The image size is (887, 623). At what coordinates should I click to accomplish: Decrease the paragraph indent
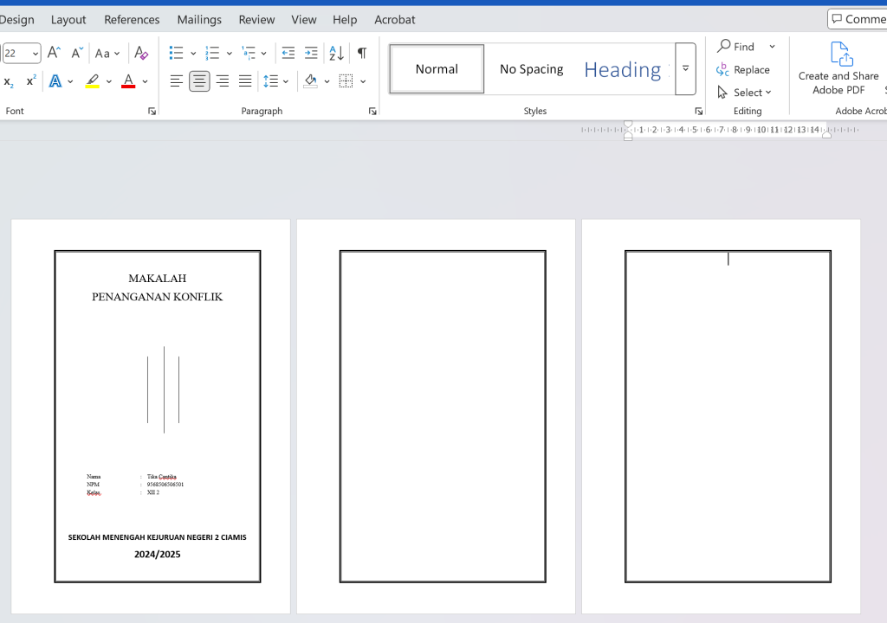(x=288, y=54)
